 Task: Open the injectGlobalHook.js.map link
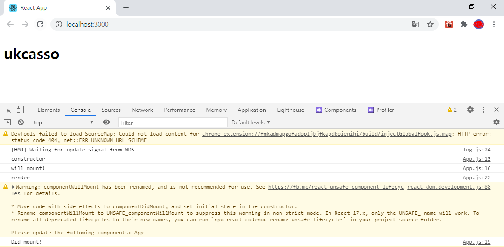[327, 134]
